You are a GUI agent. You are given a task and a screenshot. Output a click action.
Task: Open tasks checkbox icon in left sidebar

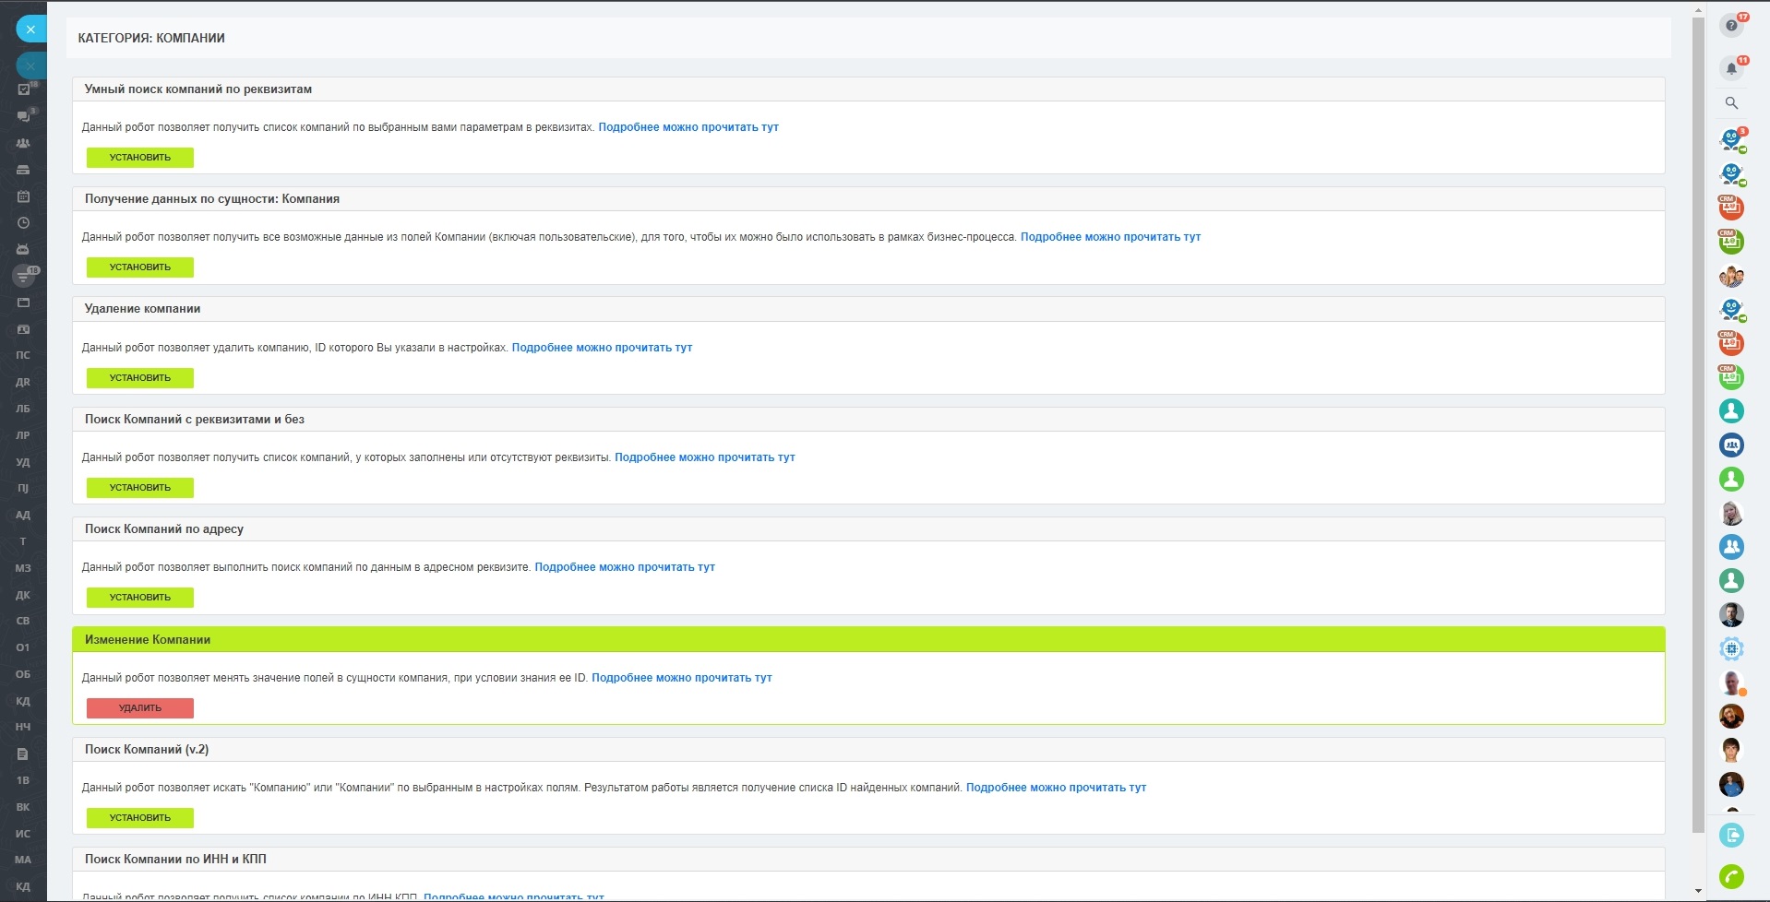pos(24,89)
